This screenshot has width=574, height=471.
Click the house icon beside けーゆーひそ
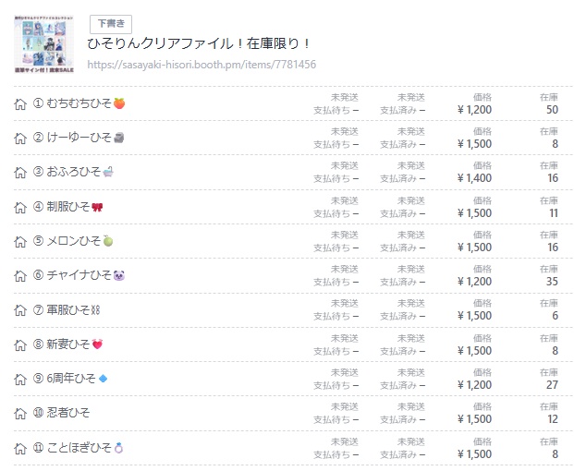pyautogui.click(x=20, y=139)
